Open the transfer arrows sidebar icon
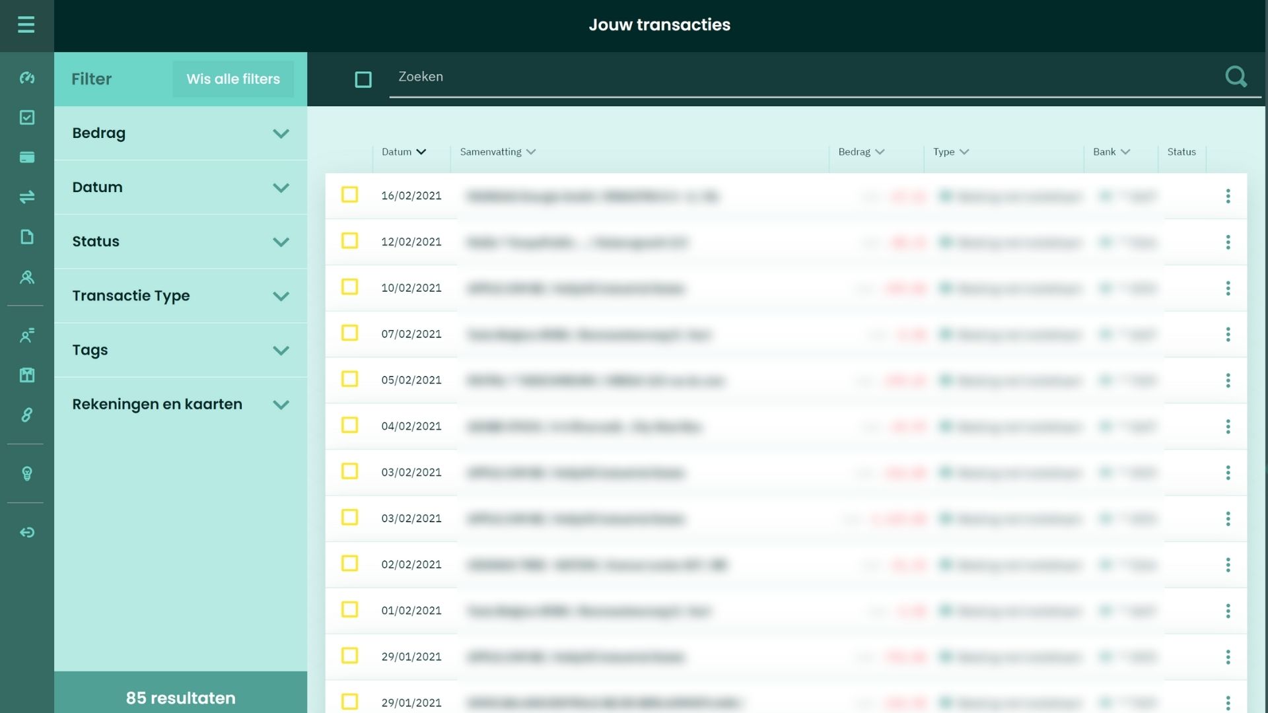The width and height of the screenshot is (1268, 713). [x=27, y=197]
